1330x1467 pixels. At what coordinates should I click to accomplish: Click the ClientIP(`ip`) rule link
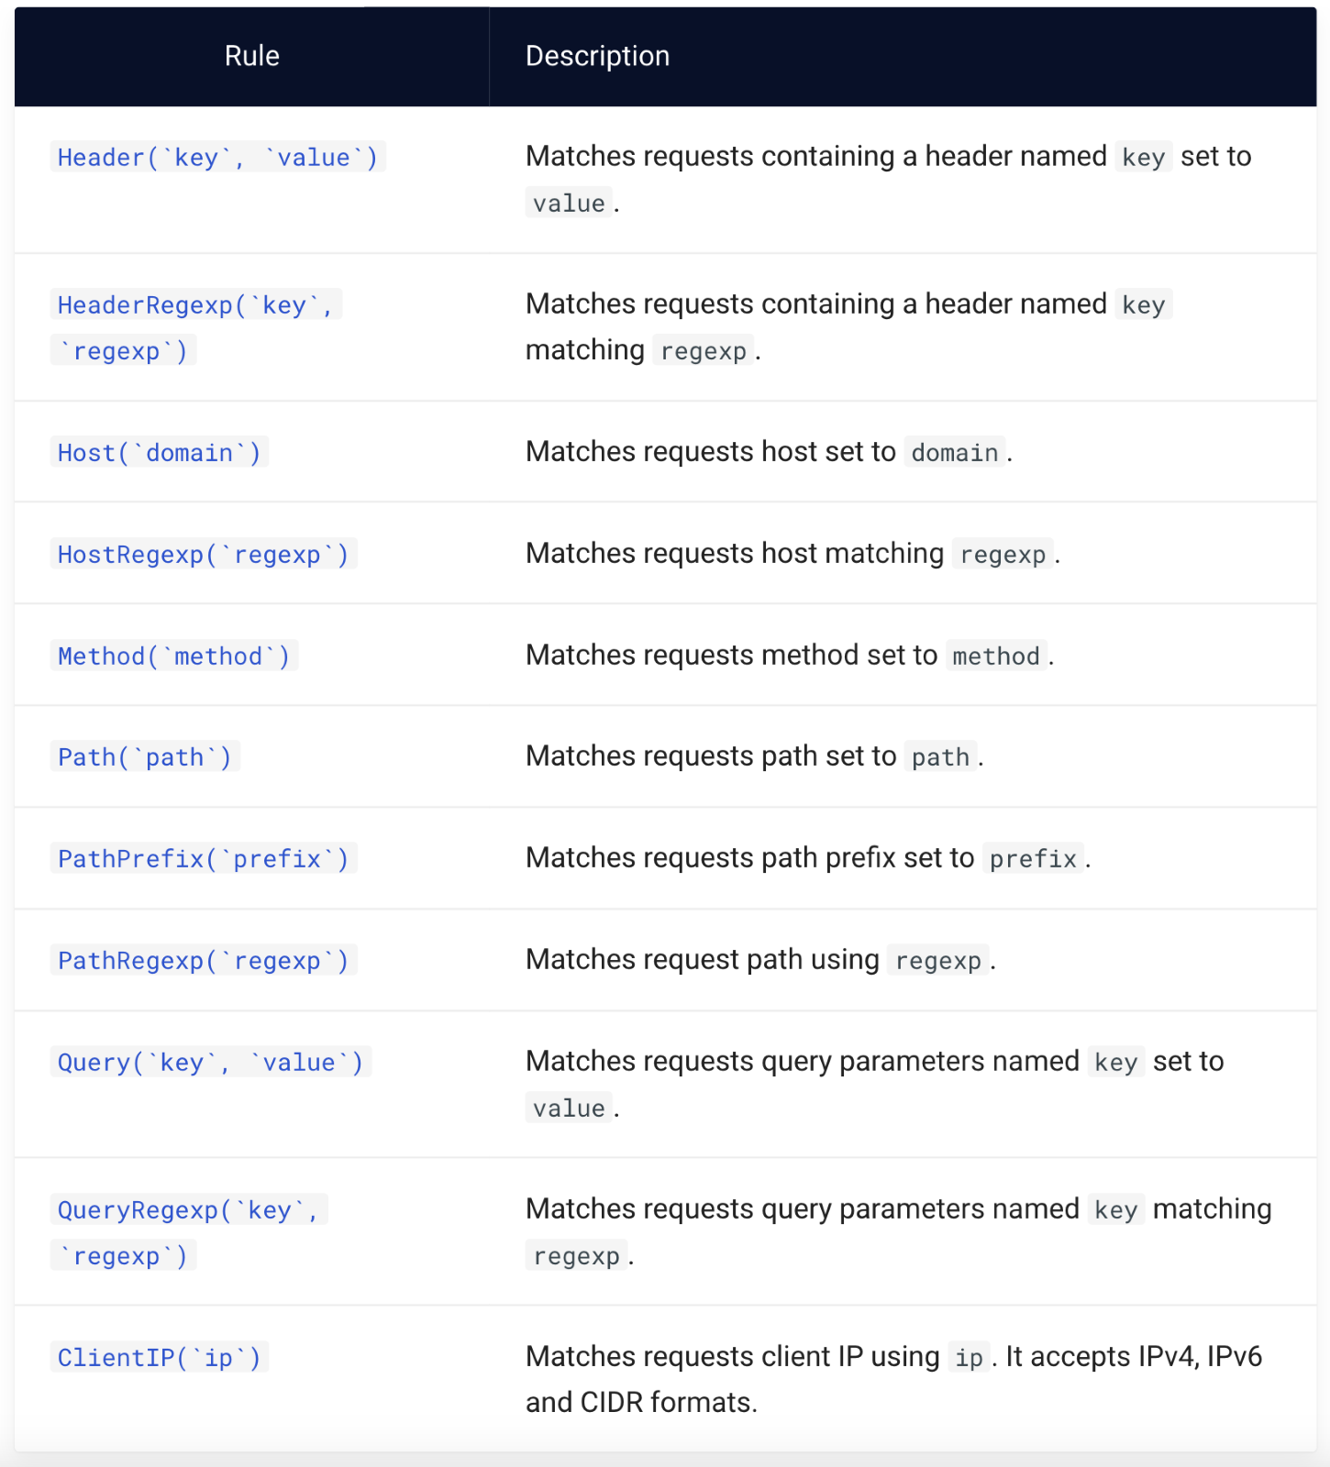tap(159, 1358)
